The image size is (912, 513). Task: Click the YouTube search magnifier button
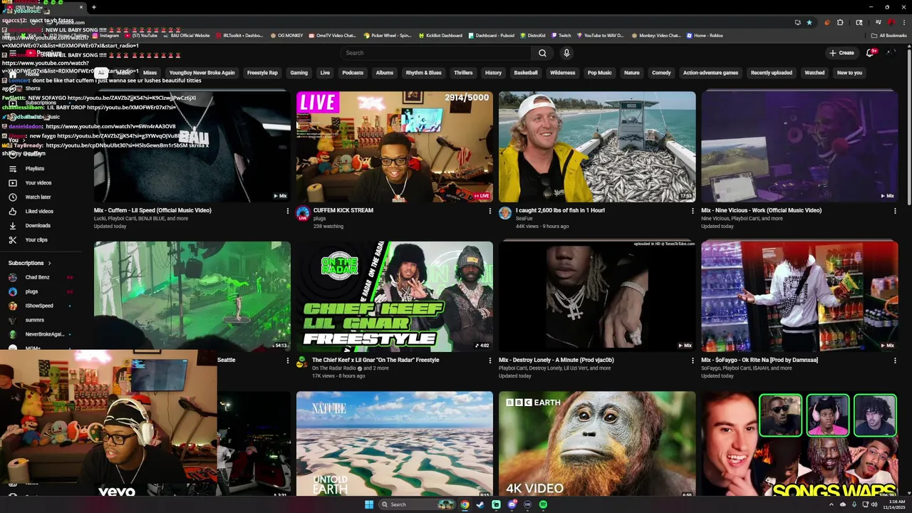542,53
